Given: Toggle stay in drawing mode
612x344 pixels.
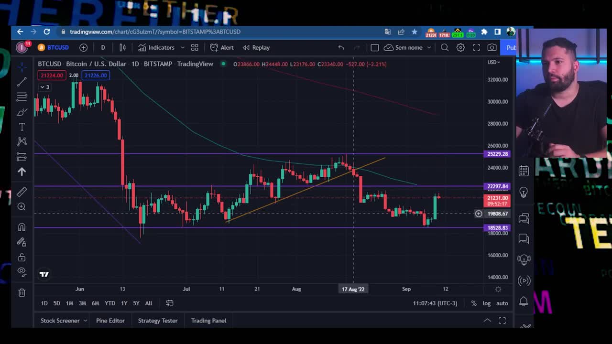Looking at the screenshot, I should click(22, 242).
